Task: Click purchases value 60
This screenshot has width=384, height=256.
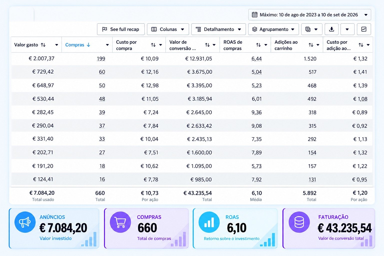Action: (x=102, y=72)
